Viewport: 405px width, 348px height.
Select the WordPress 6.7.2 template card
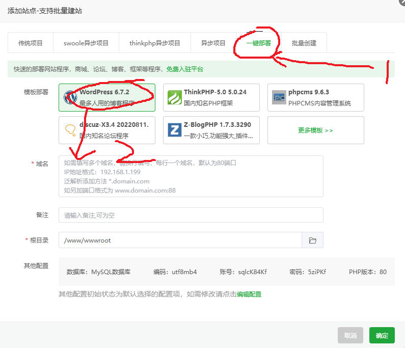pos(107,98)
